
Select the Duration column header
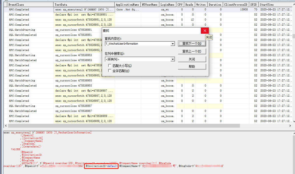click(215, 4)
